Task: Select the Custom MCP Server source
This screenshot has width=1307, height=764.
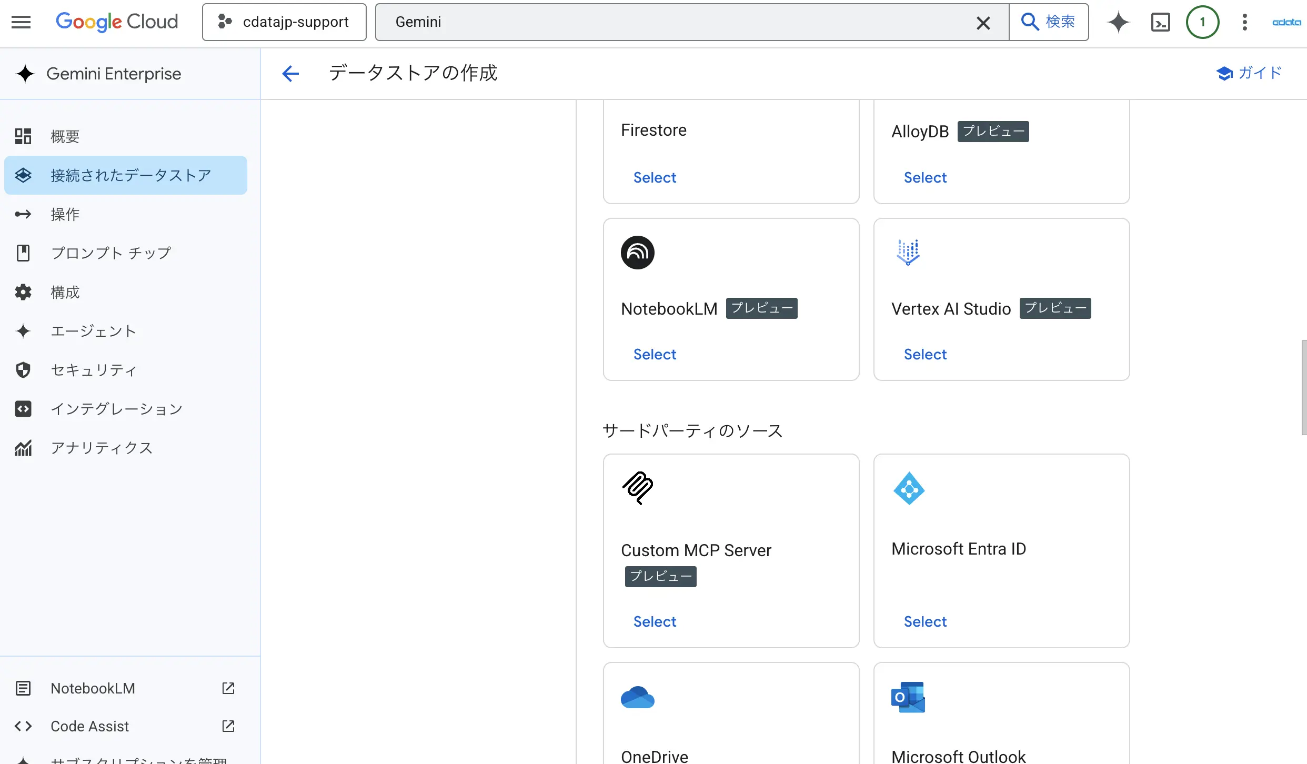Action: tap(655, 621)
